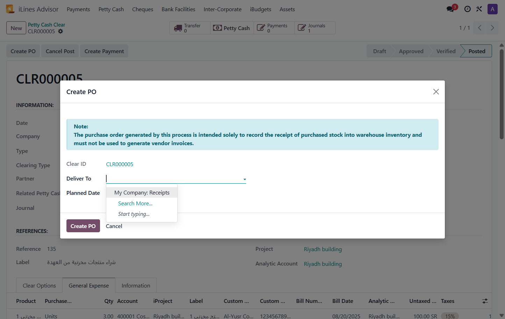Go to next record arrow
Viewport: 505px width, 319px height.
click(x=492, y=28)
